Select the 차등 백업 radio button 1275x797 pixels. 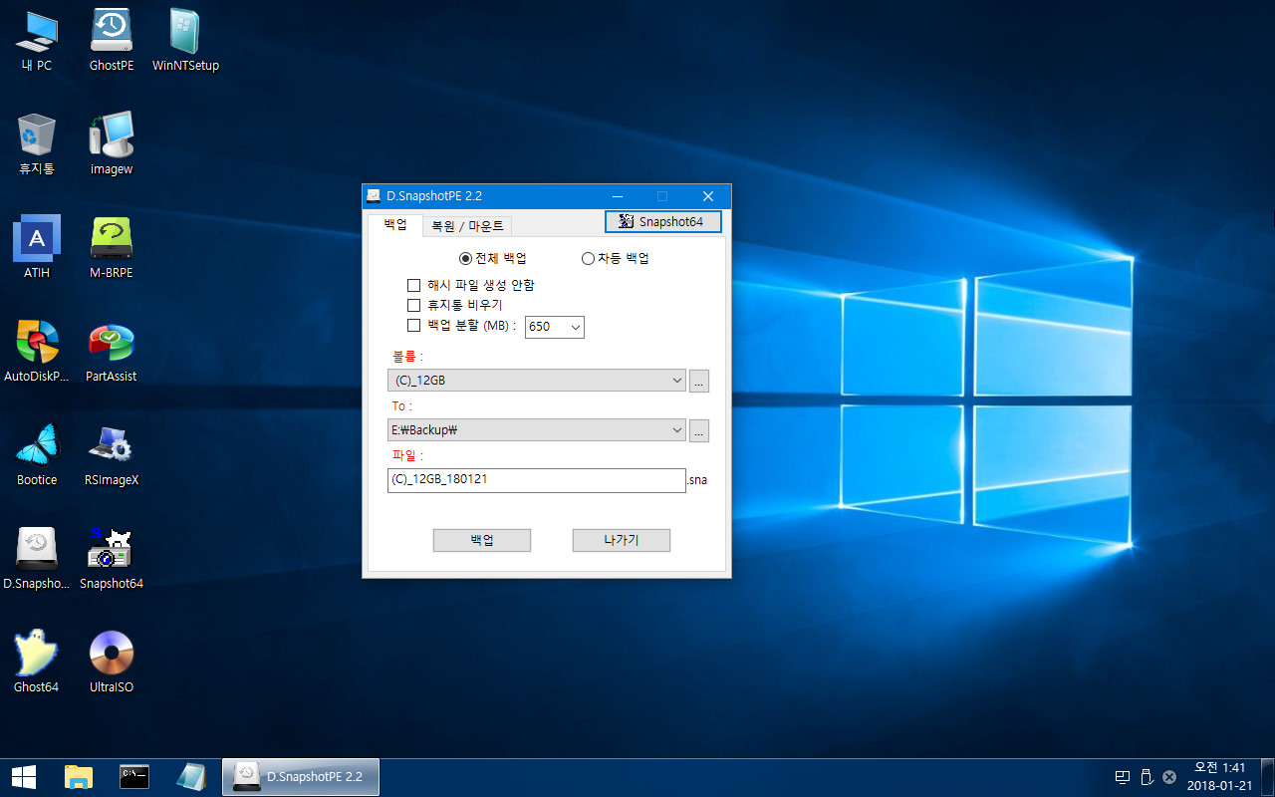pyautogui.click(x=588, y=258)
